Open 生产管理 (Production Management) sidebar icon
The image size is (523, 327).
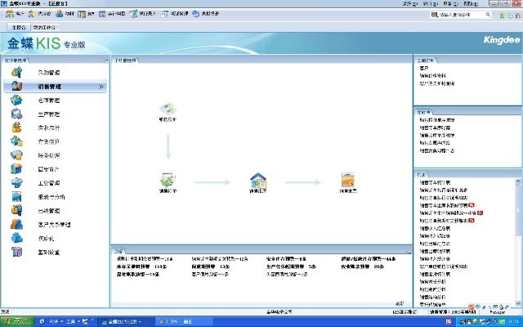17,114
